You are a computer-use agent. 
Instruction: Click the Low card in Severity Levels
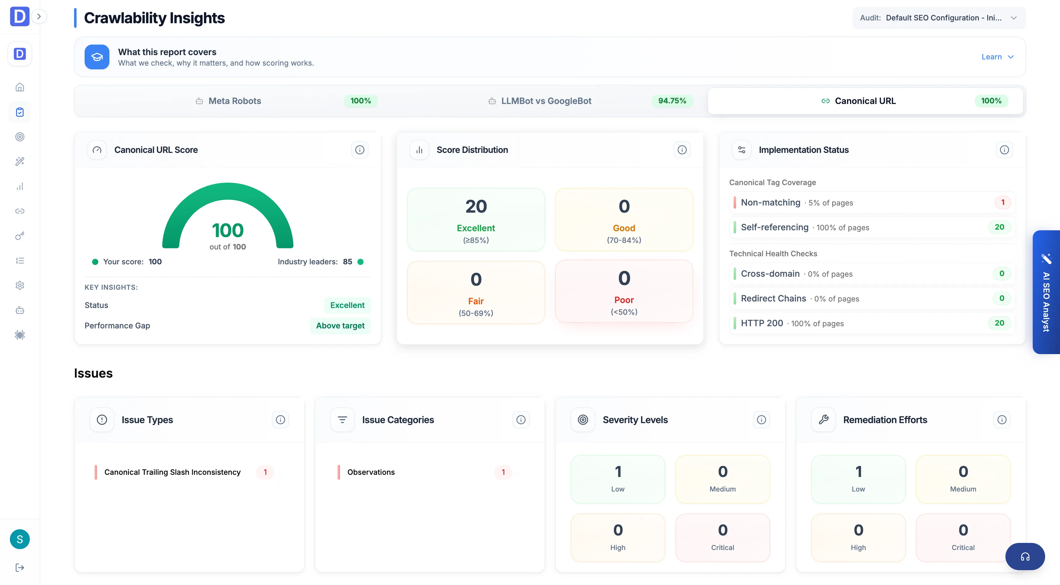(618, 479)
